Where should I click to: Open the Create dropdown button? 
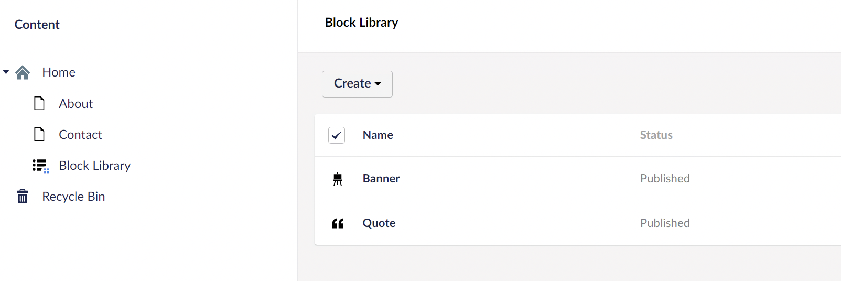click(357, 84)
